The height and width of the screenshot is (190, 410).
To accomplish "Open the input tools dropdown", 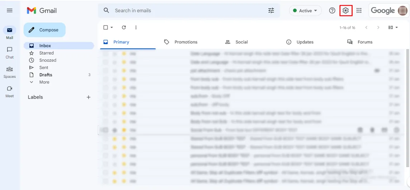I will tap(393, 28).
